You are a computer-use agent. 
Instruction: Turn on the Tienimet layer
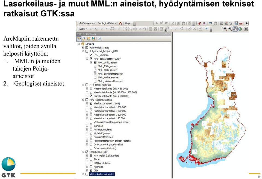coord(91,126)
